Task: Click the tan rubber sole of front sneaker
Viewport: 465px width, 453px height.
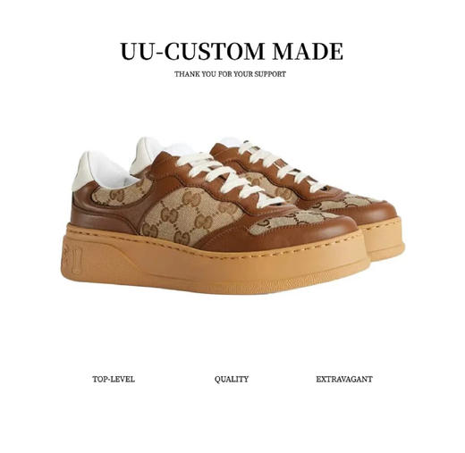Action: (215, 262)
